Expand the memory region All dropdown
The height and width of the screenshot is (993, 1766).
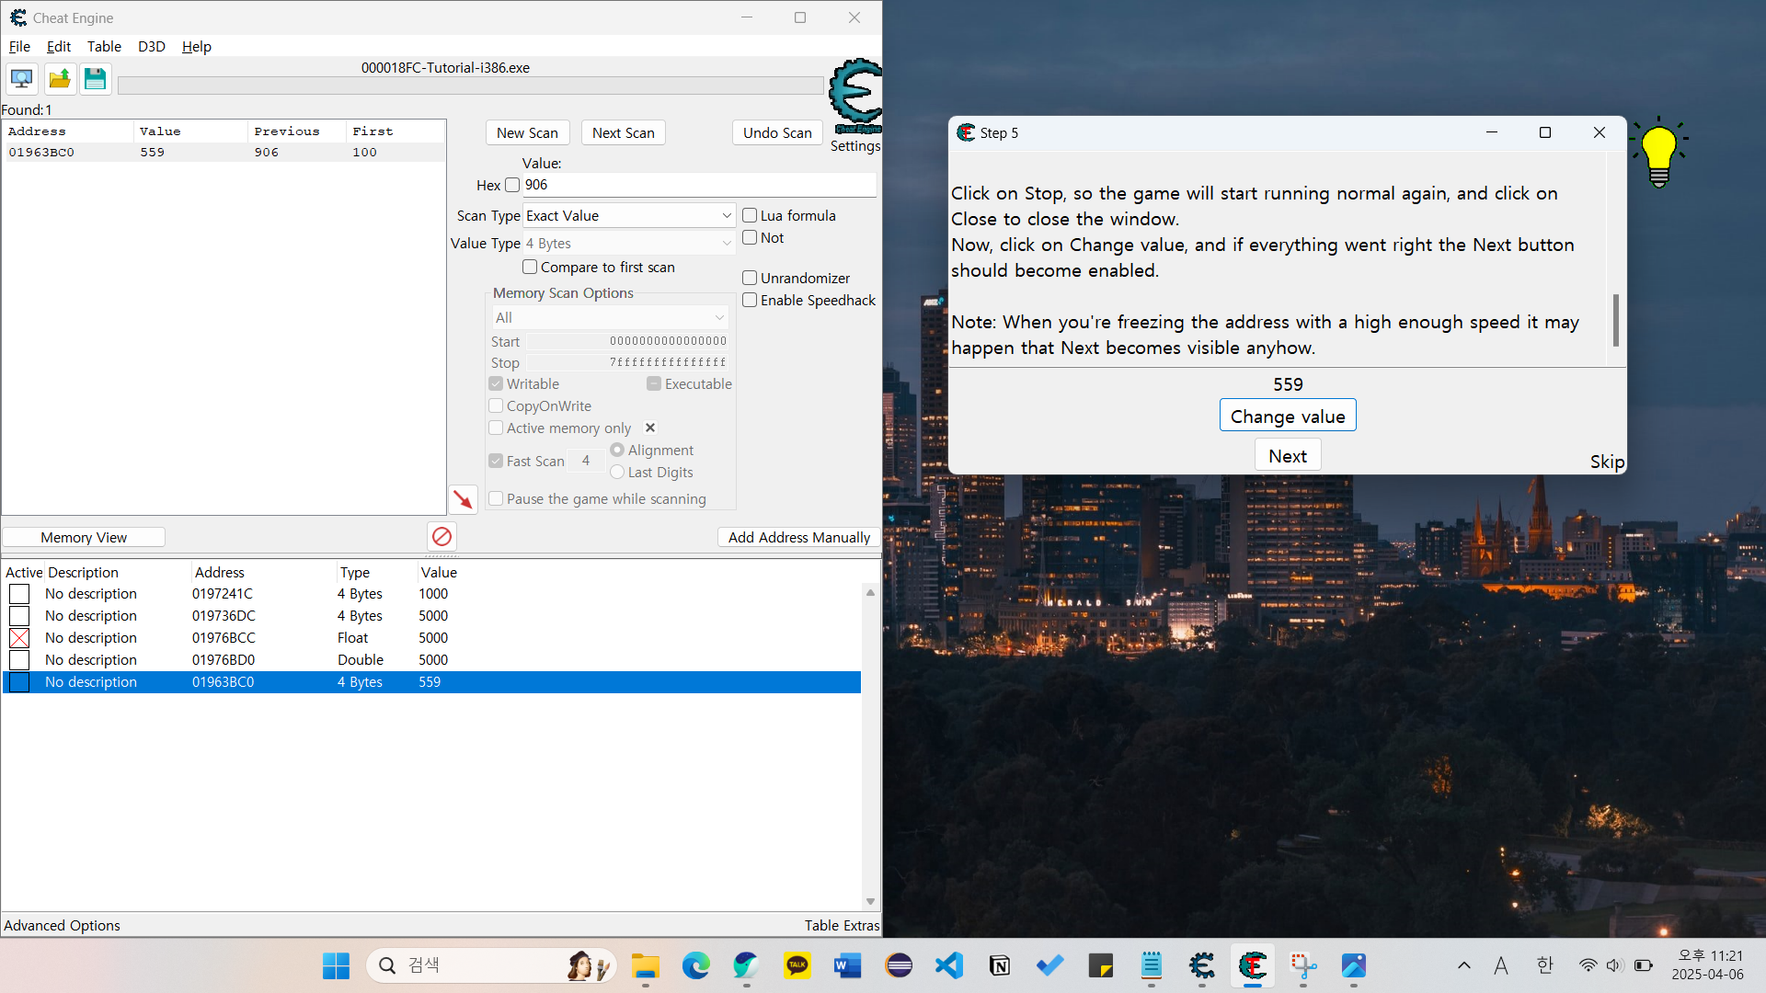(610, 317)
